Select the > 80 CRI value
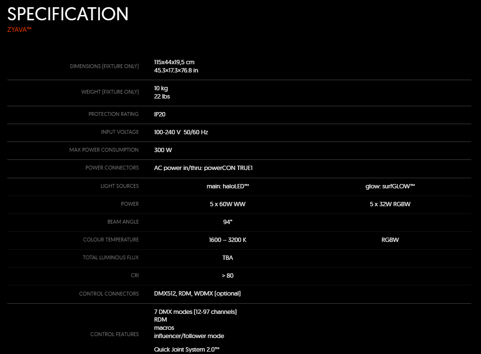 [228, 276]
